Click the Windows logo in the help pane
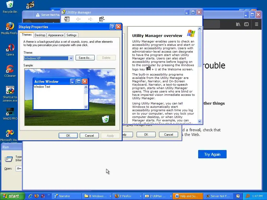The image size is (267, 200). tap(191, 33)
